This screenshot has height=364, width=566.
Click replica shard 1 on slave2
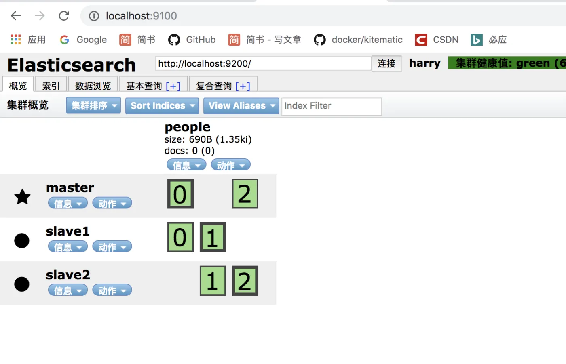point(213,281)
